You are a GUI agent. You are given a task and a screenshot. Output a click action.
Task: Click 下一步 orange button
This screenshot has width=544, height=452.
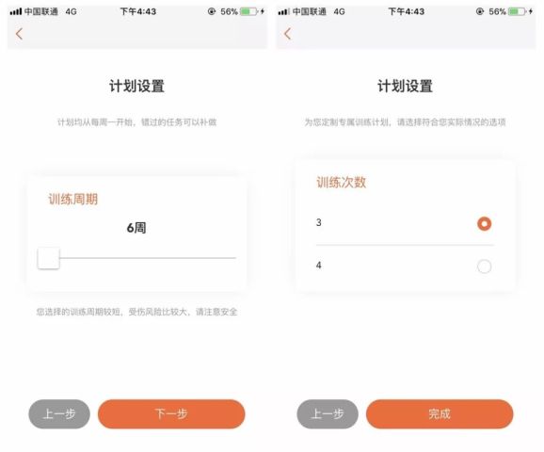coord(171,413)
